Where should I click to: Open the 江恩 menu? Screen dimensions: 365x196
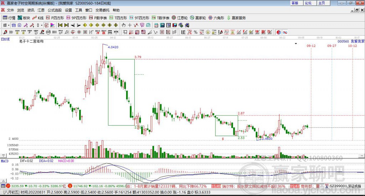click(x=41, y=10)
